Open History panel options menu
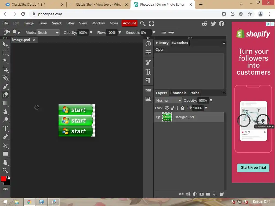275x206 pixels. 224,43
